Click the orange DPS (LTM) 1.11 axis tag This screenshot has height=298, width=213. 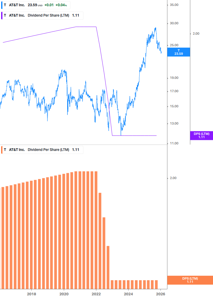pyautogui.click(x=190, y=280)
